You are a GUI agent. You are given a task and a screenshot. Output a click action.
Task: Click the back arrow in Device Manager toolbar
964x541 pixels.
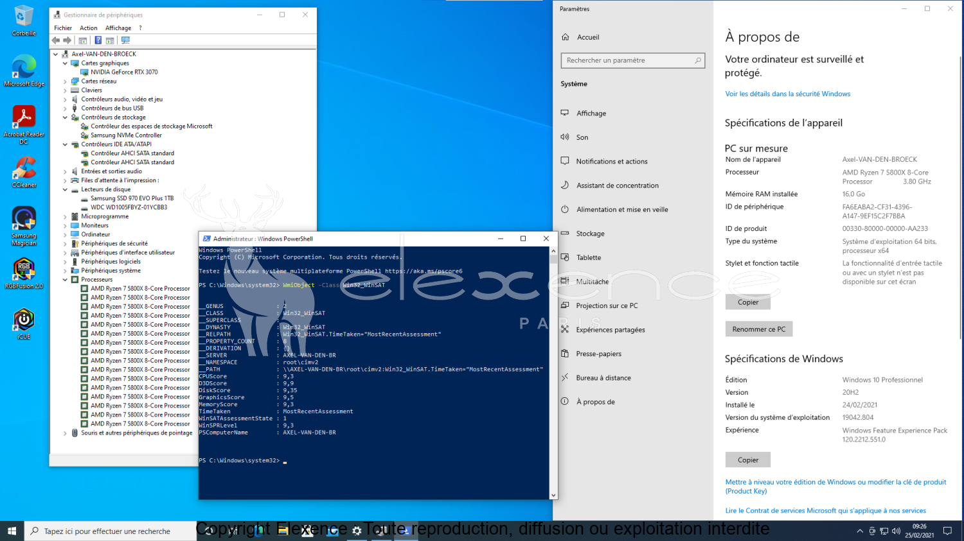[56, 40]
